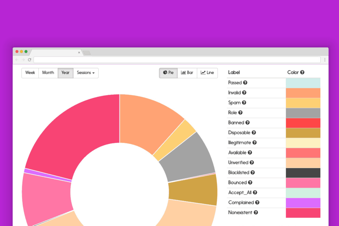Screen dimensions: 339x226
Task: Switch chart view to Pie
Action: pyautogui.click(x=168, y=73)
